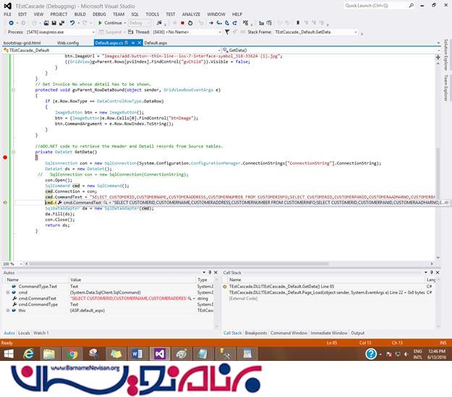Switch to the Web.config tab
This screenshot has width=452, height=397.
click(67, 43)
